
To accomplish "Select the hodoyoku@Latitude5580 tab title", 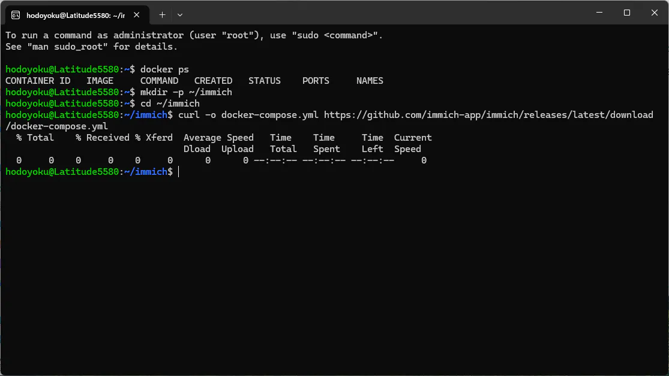I will [x=76, y=16].
